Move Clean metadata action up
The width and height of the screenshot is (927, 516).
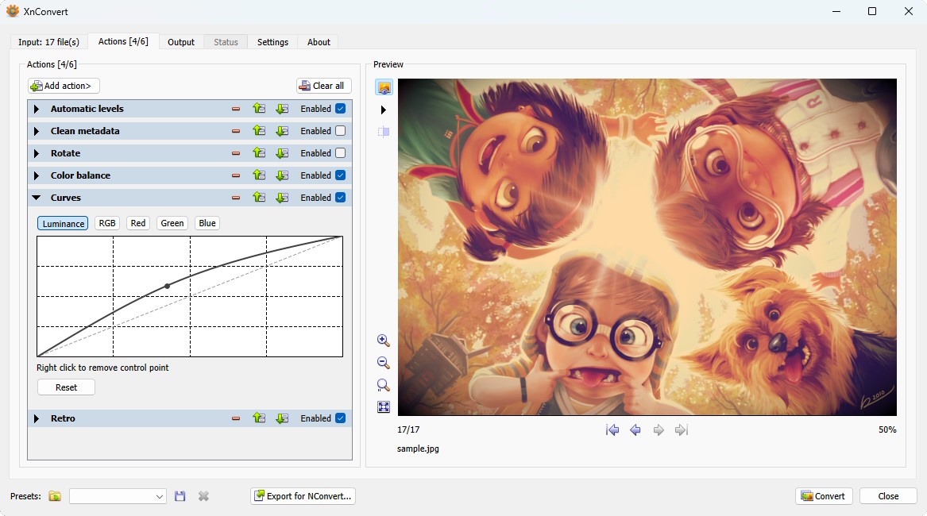259,131
